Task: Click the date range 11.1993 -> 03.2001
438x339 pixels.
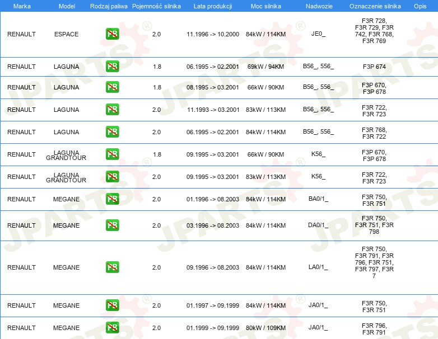Action: click(x=213, y=110)
